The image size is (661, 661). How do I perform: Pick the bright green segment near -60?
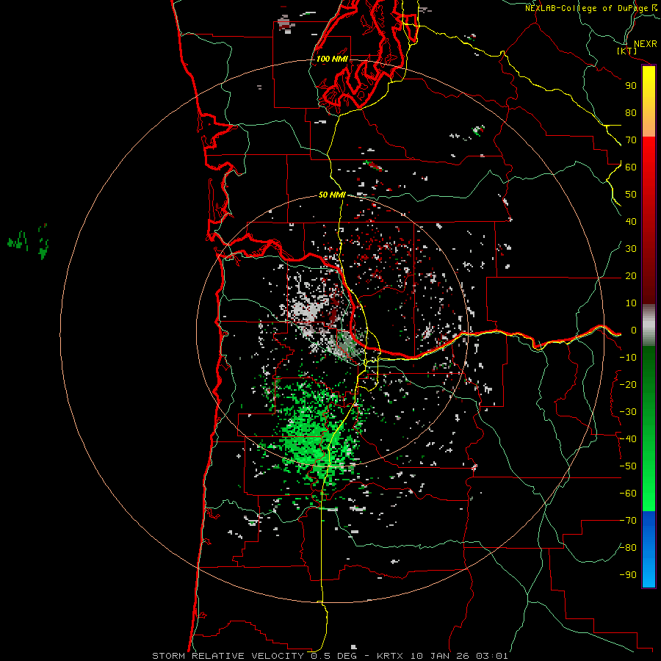(649, 497)
